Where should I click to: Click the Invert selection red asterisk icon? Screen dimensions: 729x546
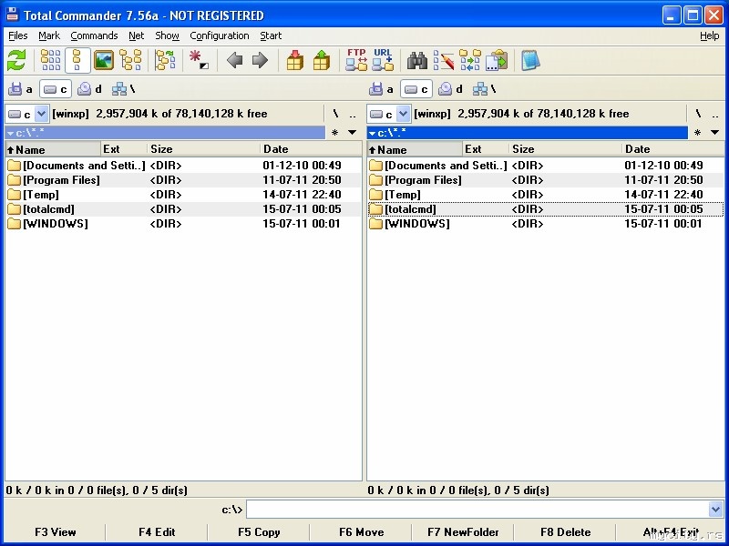(199, 60)
